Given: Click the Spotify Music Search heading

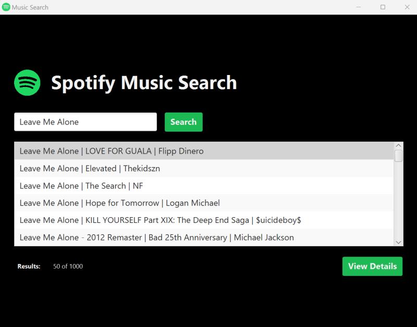Looking at the screenshot, I should 144,82.
